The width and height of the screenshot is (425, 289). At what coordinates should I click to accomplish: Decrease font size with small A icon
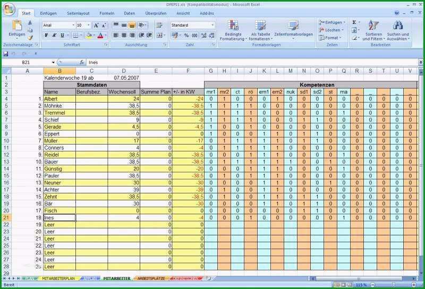click(104, 25)
